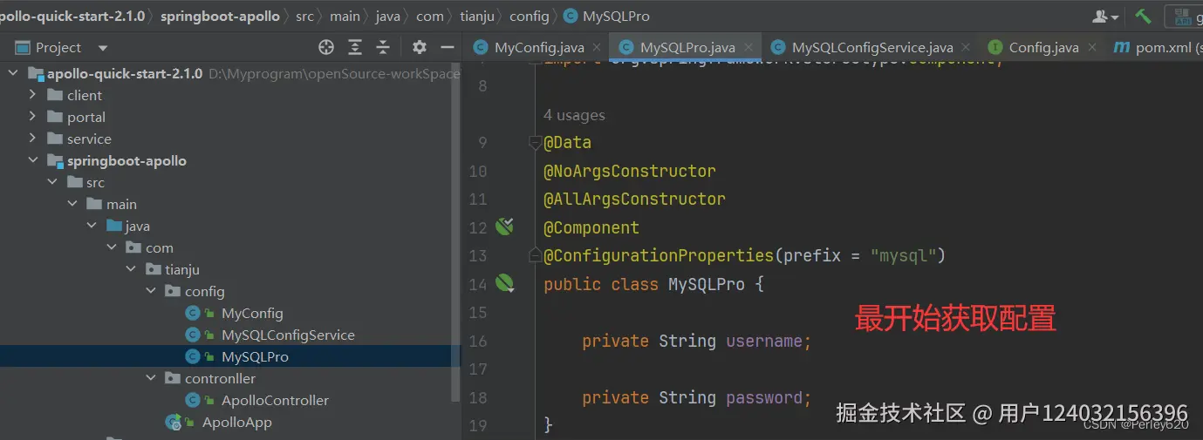This screenshot has height=440, width=1203.
Task: Open Project panel gear options
Action: point(420,47)
